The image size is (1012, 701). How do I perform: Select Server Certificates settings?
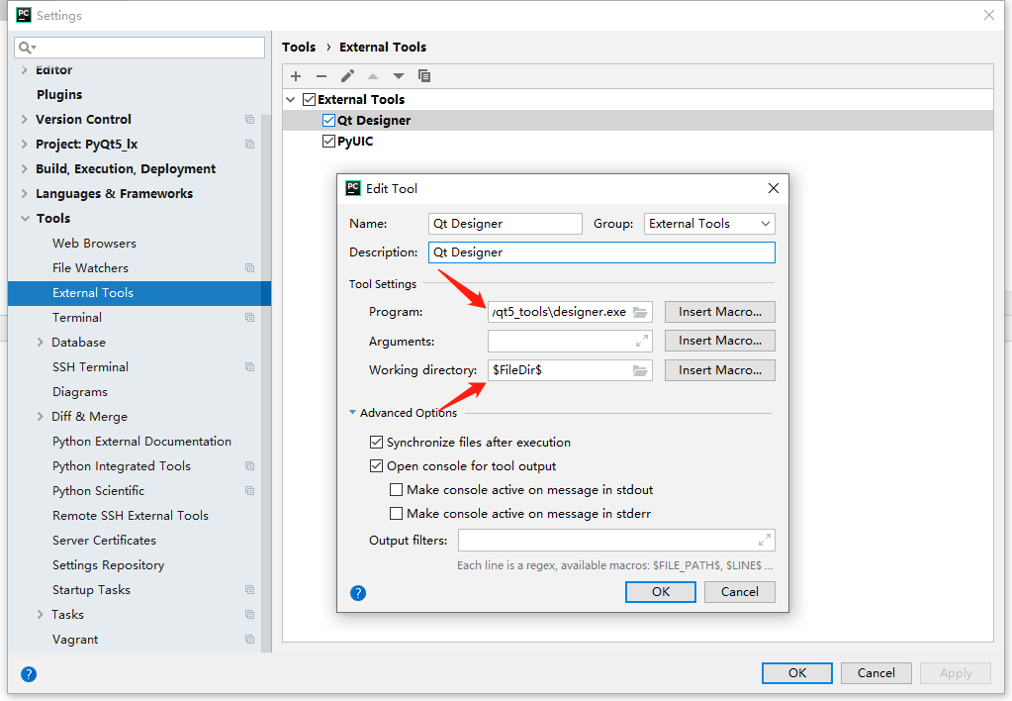click(x=104, y=541)
